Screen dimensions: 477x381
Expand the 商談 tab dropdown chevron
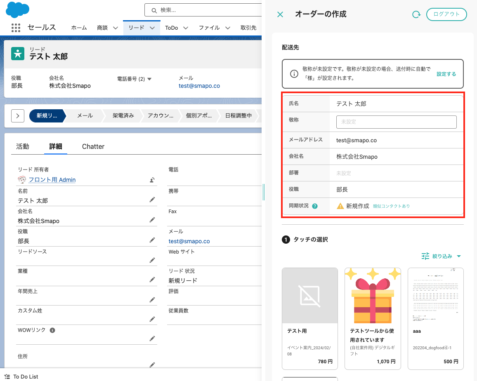[x=116, y=28]
